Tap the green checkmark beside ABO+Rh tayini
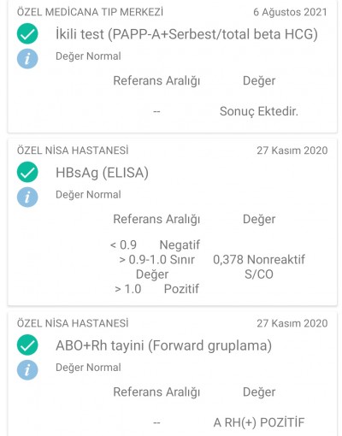 tap(27, 345)
